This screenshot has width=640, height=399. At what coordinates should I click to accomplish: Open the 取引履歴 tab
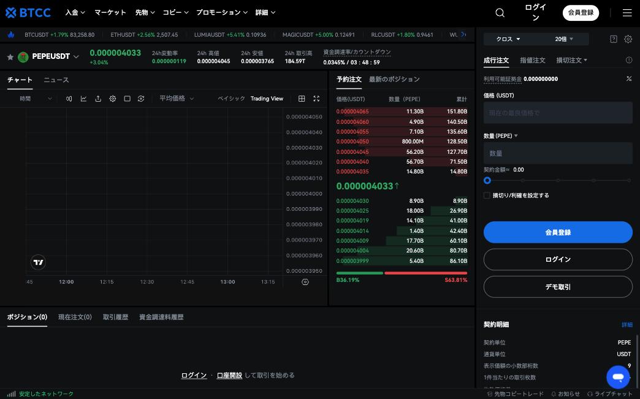[x=115, y=317]
